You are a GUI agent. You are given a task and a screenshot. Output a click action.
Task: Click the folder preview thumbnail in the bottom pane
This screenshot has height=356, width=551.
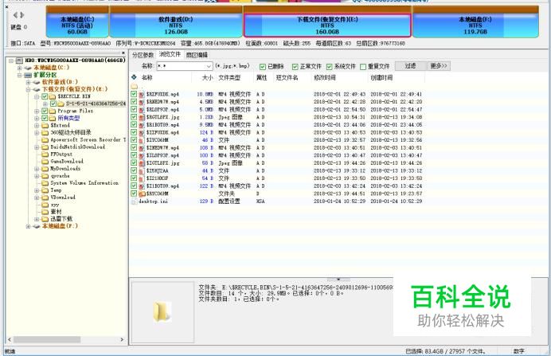tap(162, 311)
